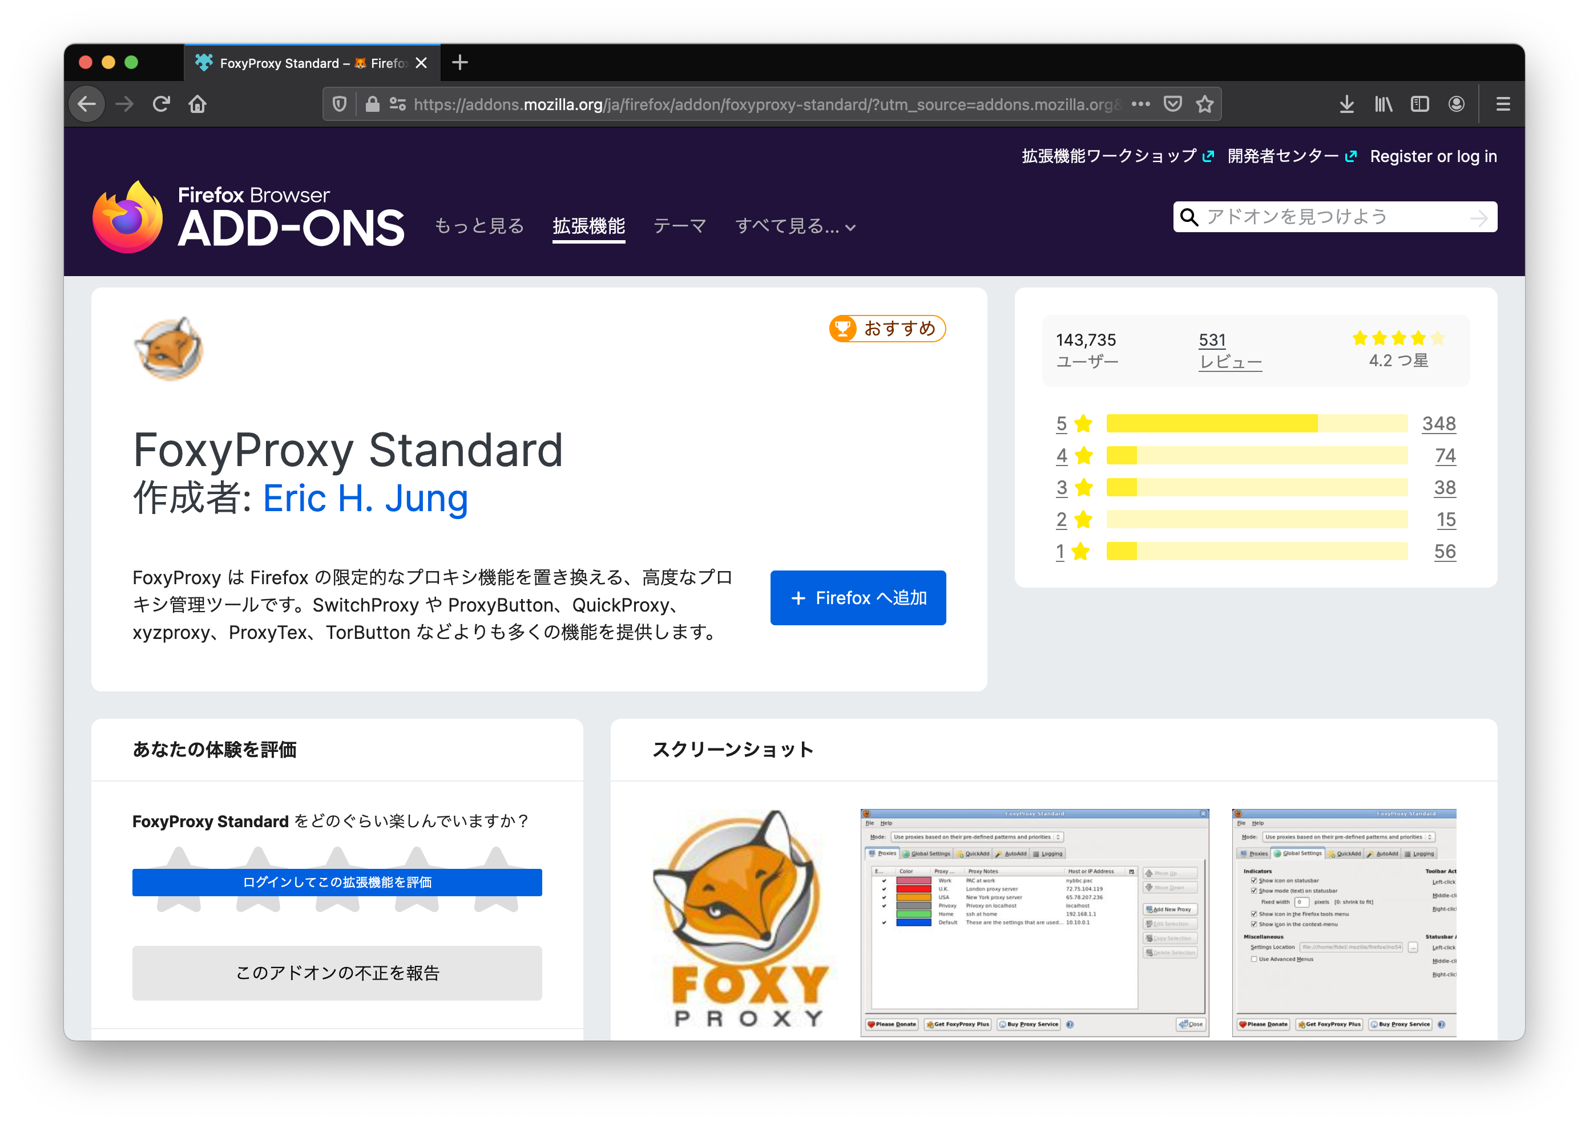Open the 38 three-star review count

pyautogui.click(x=1444, y=488)
